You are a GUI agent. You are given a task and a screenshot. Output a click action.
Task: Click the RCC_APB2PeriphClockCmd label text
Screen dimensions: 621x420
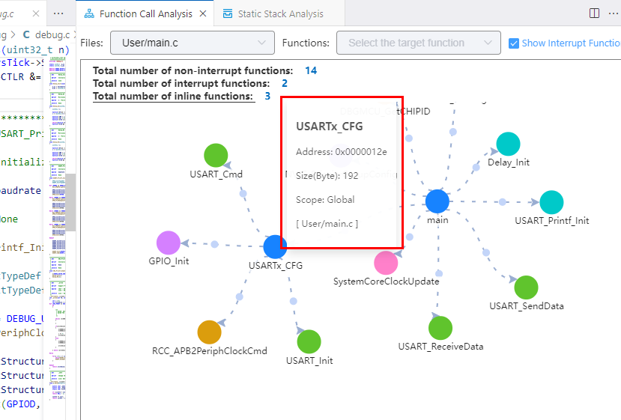(x=210, y=350)
